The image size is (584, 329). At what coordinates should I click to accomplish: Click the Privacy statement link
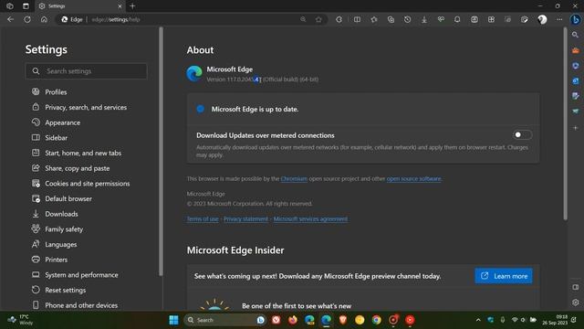[x=245, y=219]
